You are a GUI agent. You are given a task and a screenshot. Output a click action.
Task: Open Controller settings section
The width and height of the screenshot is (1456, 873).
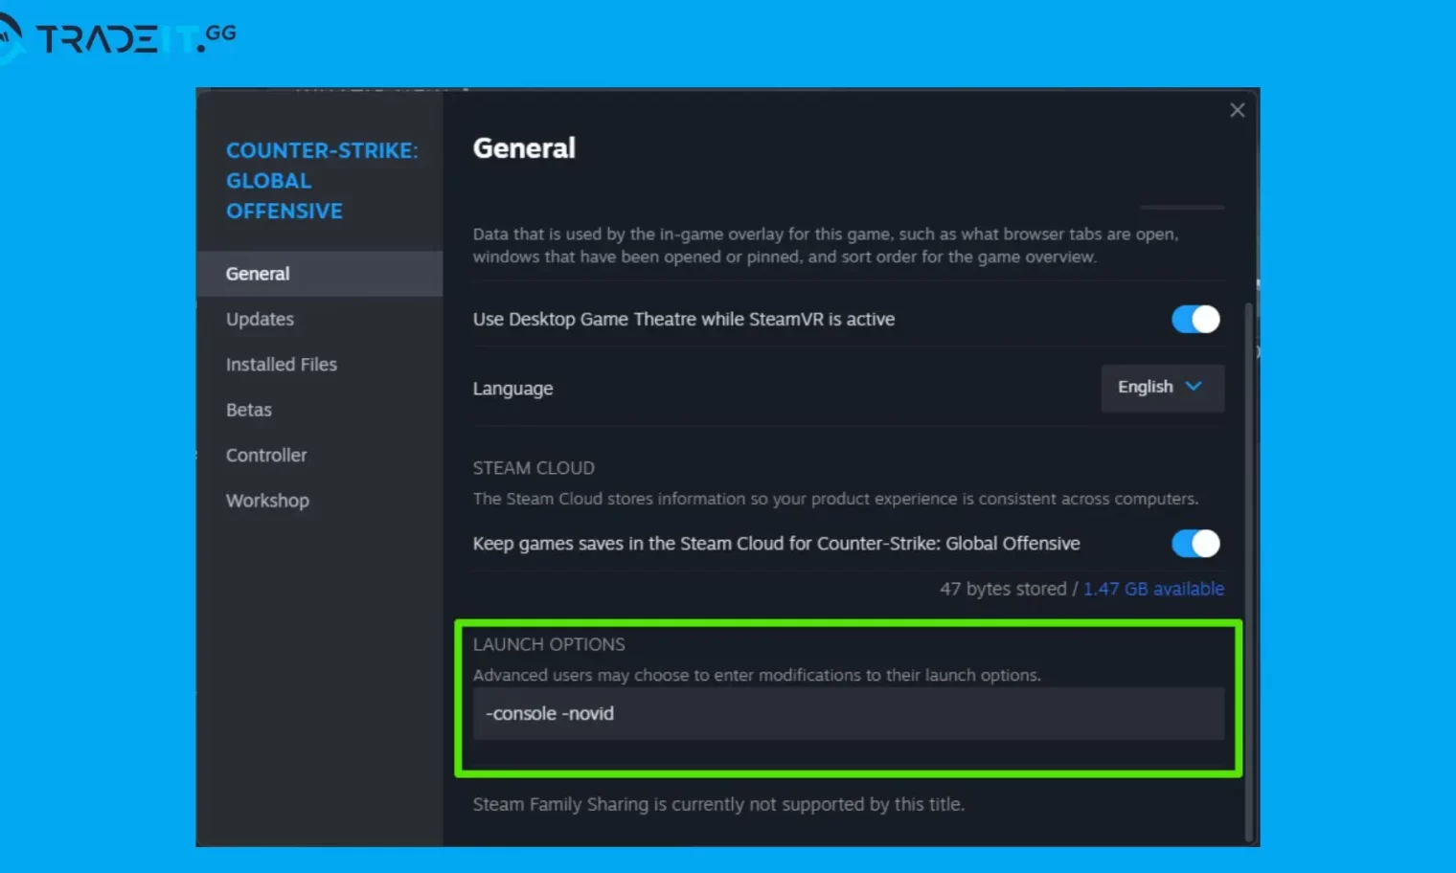(266, 455)
